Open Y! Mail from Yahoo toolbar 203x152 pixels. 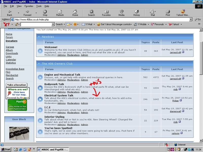coord(87,24)
